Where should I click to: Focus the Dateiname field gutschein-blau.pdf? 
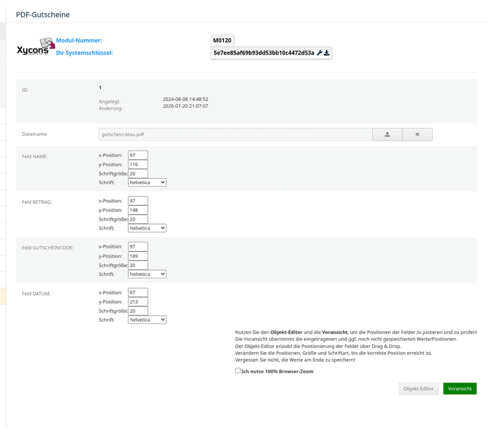[x=236, y=135]
